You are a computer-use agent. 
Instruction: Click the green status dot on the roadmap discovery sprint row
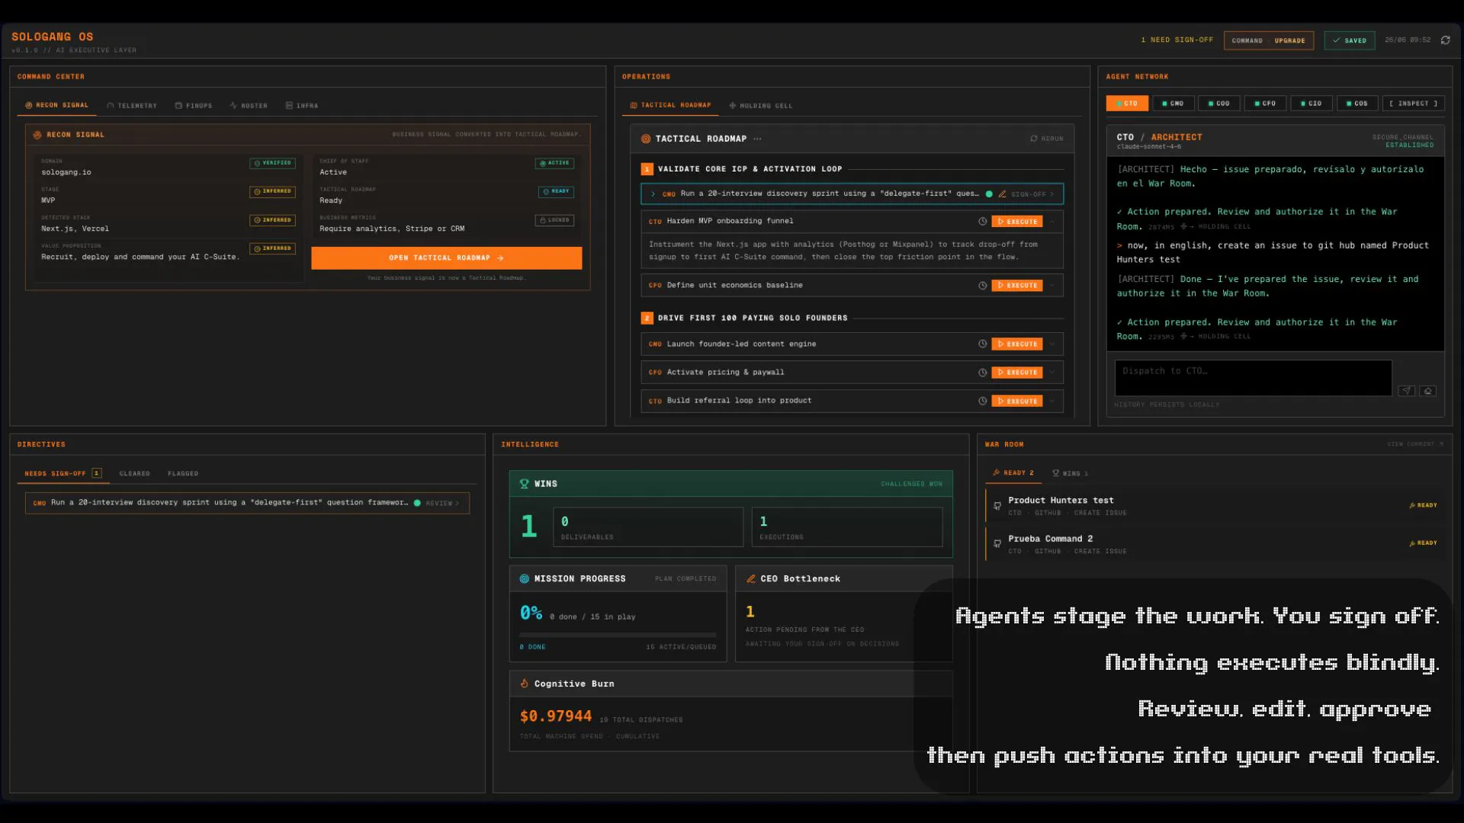989,194
